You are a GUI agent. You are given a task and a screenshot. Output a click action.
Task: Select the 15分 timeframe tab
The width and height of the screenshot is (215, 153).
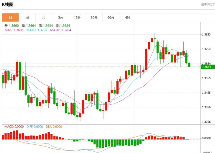click(77, 17)
